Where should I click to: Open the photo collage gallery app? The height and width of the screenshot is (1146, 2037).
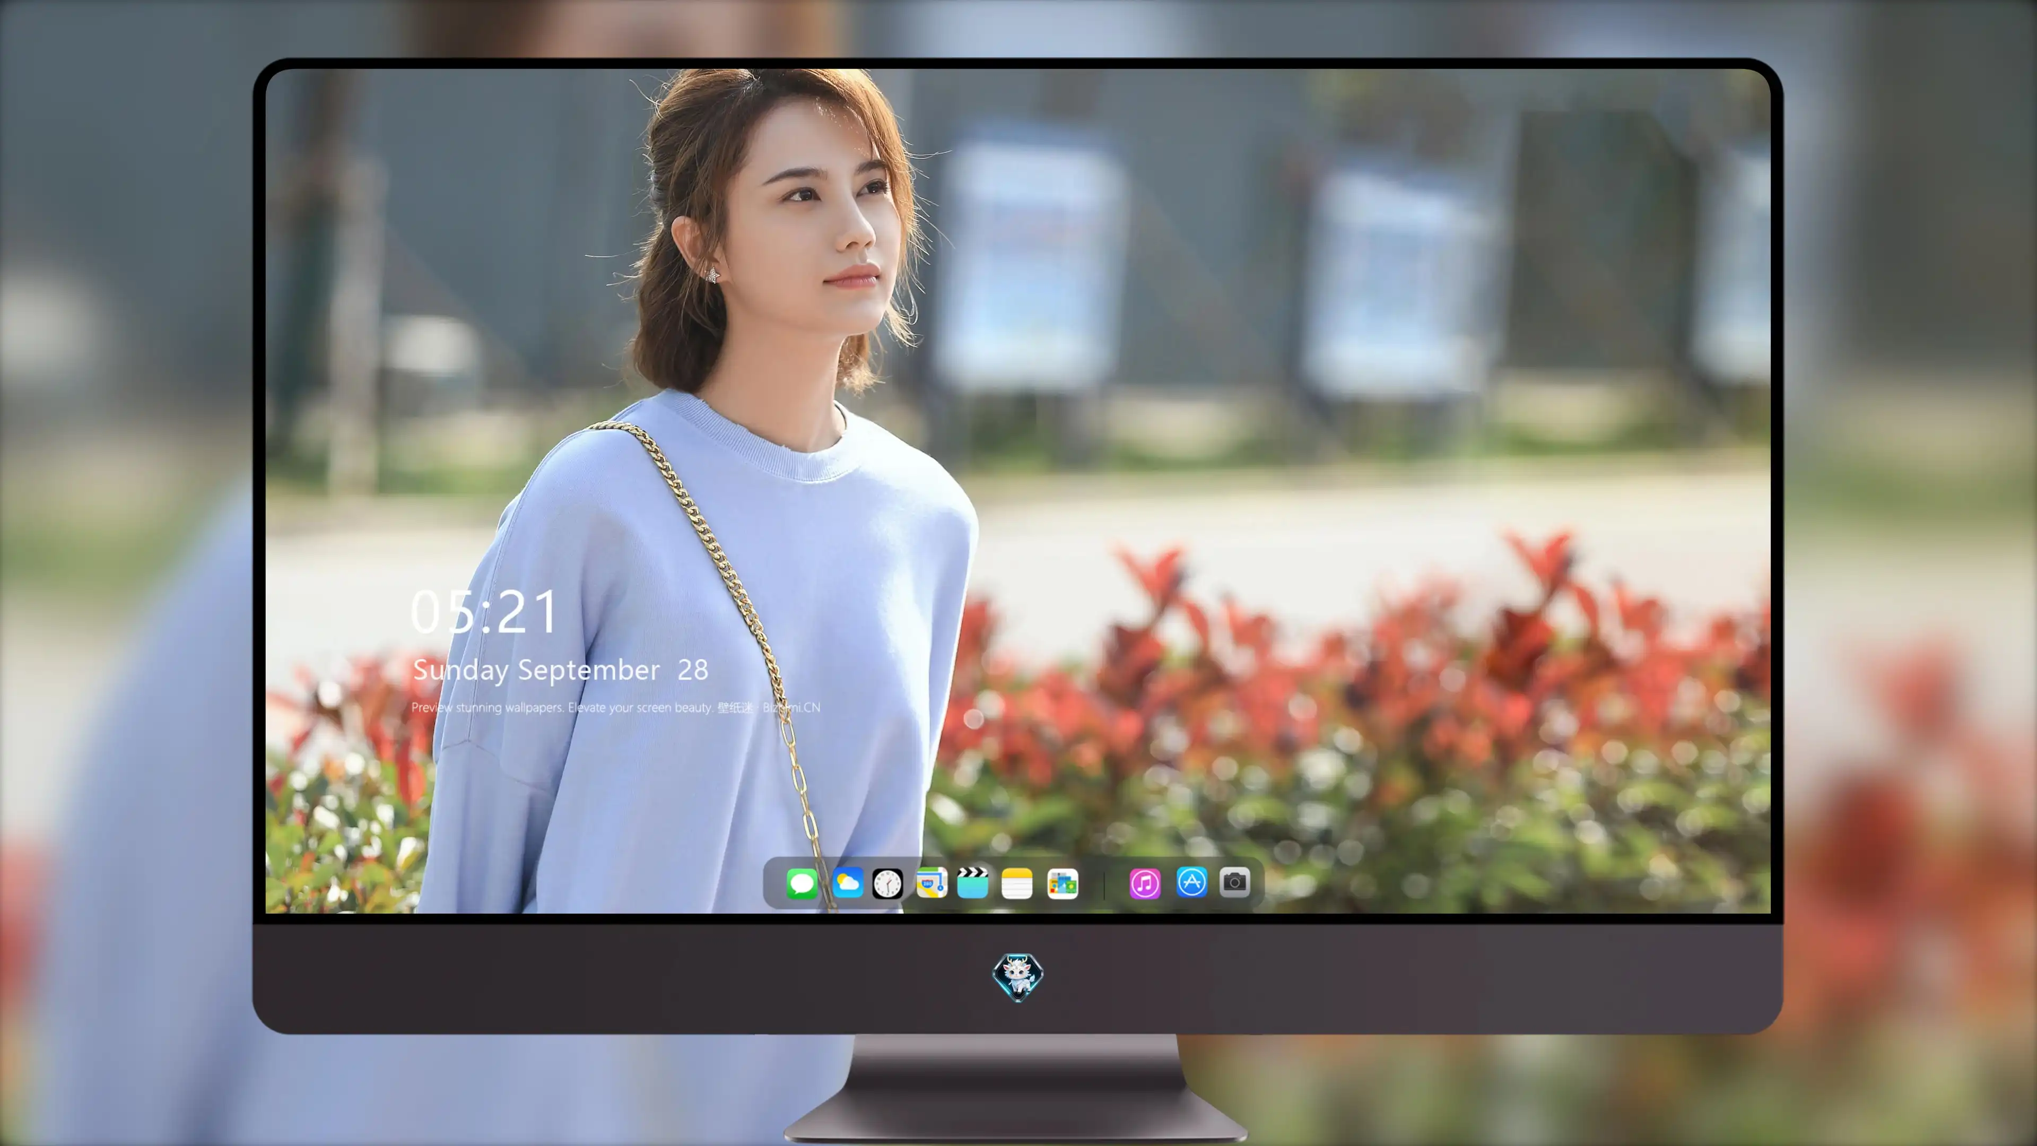[1062, 883]
